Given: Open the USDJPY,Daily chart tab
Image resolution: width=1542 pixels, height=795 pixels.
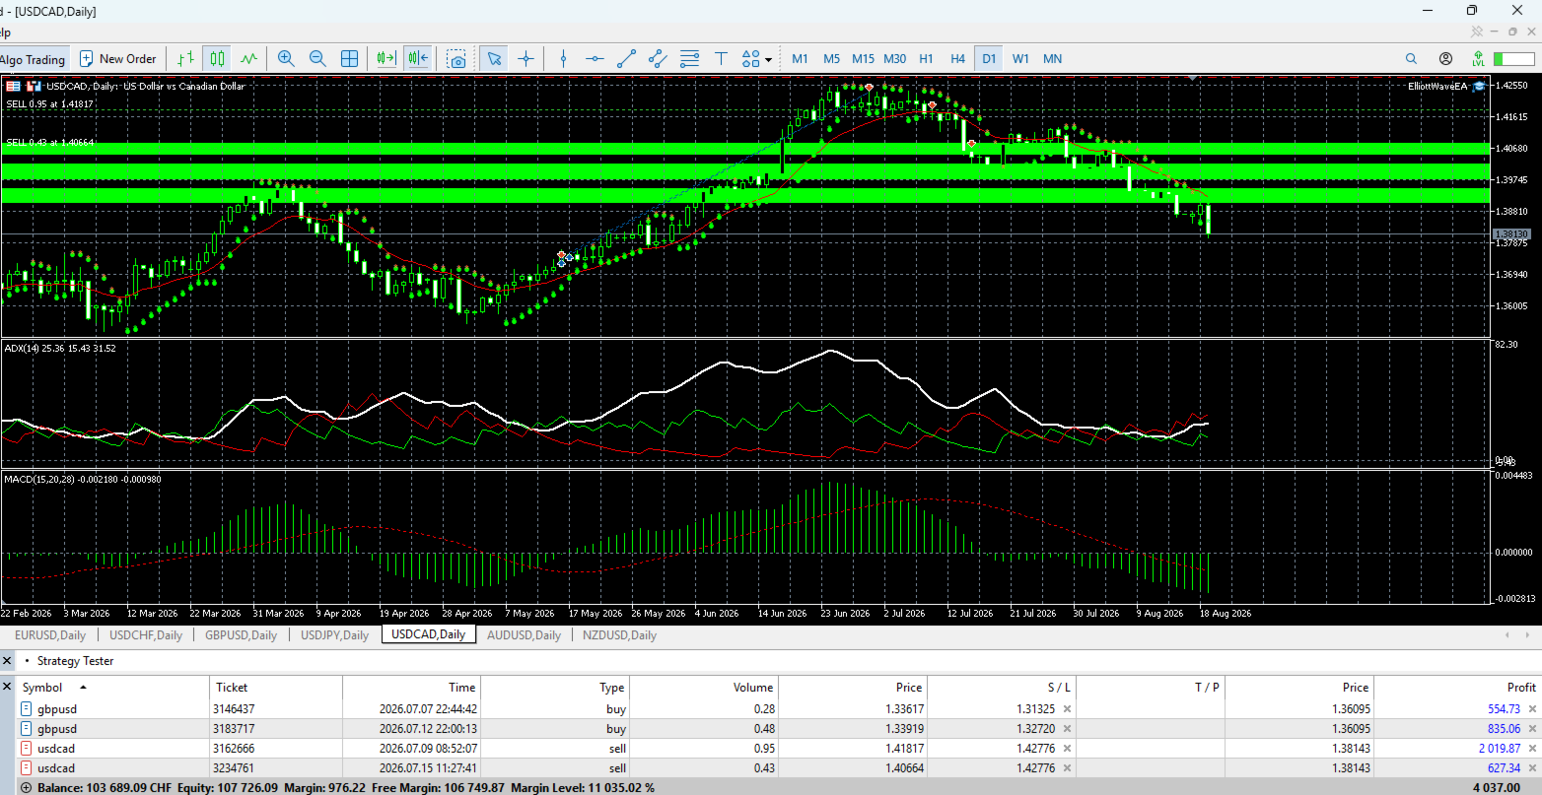Looking at the screenshot, I should 334,635.
